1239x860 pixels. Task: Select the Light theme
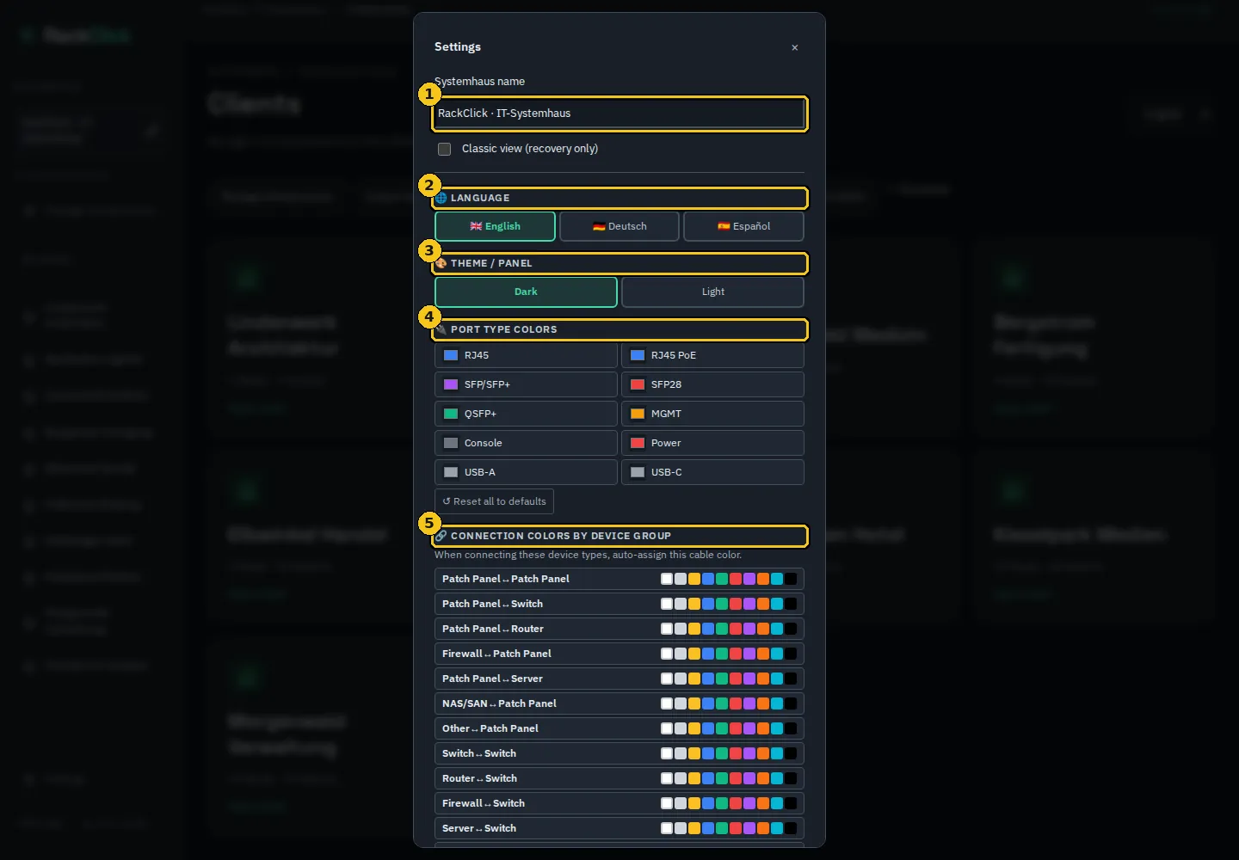(712, 292)
